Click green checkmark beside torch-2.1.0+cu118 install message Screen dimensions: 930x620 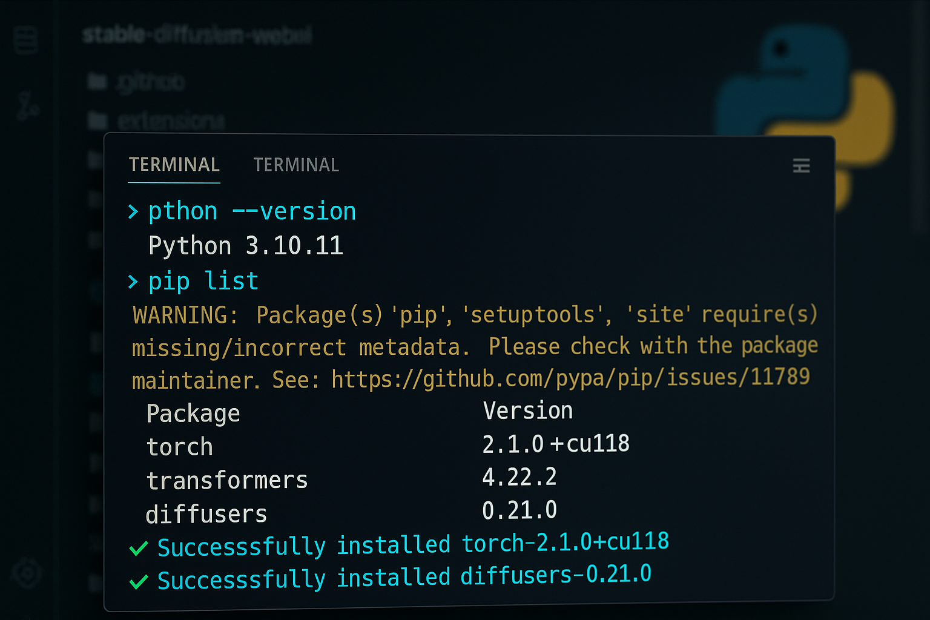click(139, 549)
